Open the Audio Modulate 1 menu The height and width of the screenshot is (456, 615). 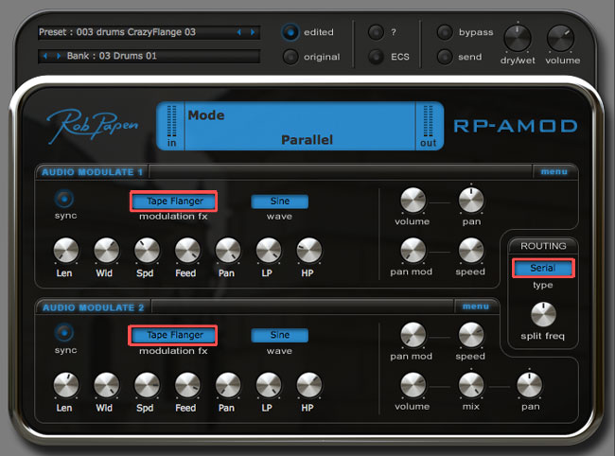(x=554, y=172)
